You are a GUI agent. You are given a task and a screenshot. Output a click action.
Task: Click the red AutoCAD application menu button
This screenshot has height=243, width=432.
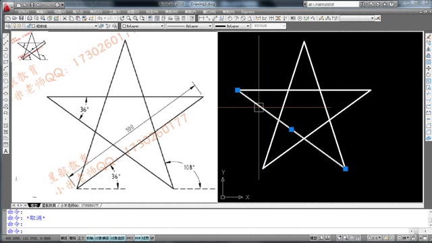coord(7,7)
